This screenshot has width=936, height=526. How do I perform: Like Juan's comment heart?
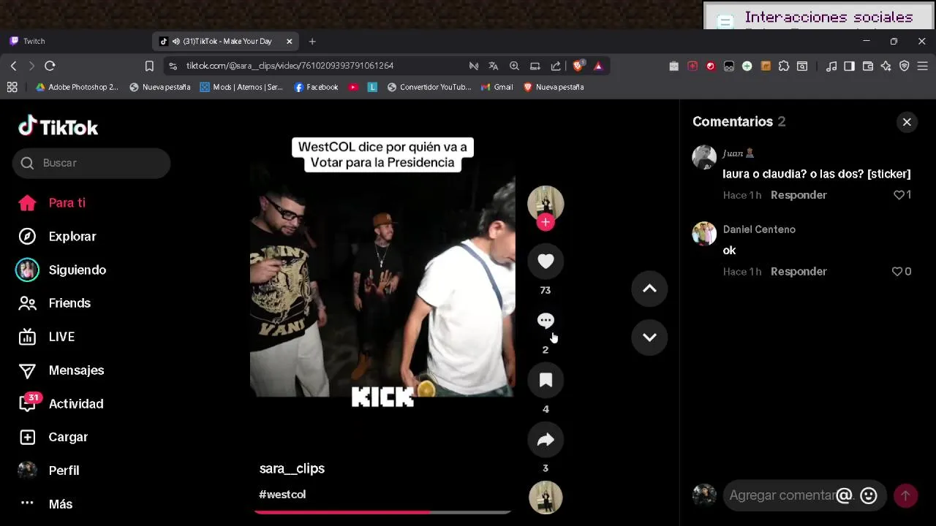coord(899,195)
